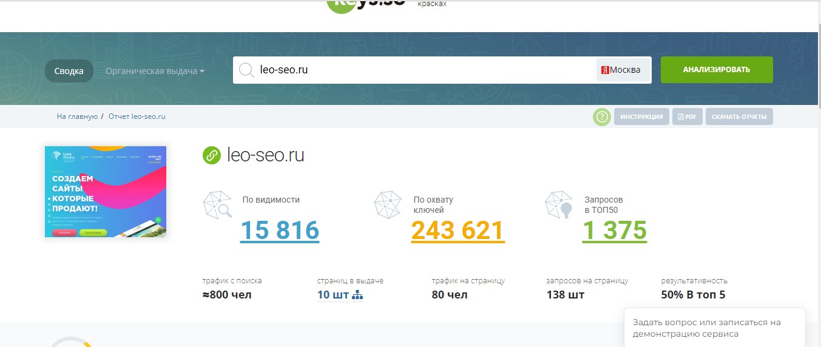Click the sitemap icon next to 10 шт
821x347 pixels.
[x=357, y=295]
